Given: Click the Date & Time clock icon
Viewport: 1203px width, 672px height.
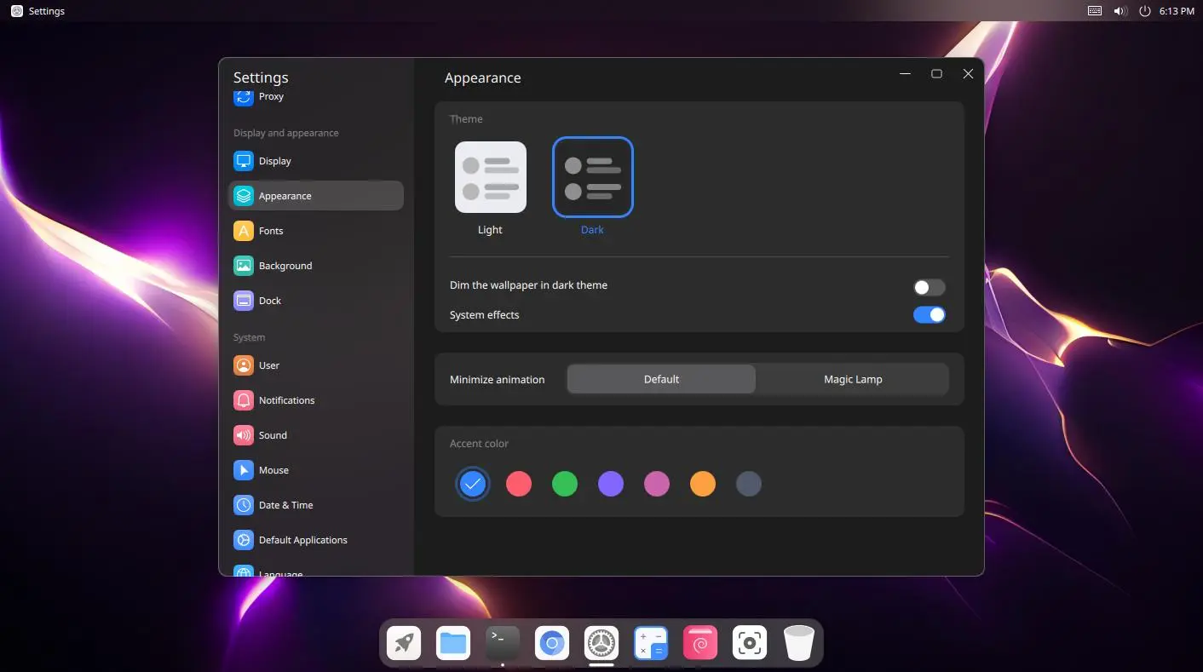Looking at the screenshot, I should click(244, 505).
